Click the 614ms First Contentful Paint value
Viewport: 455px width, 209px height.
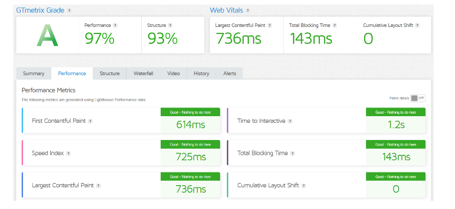[191, 125]
